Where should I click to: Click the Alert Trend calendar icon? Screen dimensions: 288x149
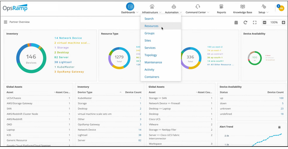(x=279, y=127)
